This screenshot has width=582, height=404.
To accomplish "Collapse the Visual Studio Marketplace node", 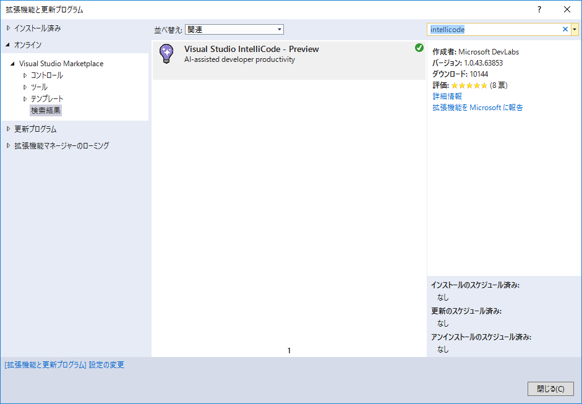I will click(x=12, y=64).
